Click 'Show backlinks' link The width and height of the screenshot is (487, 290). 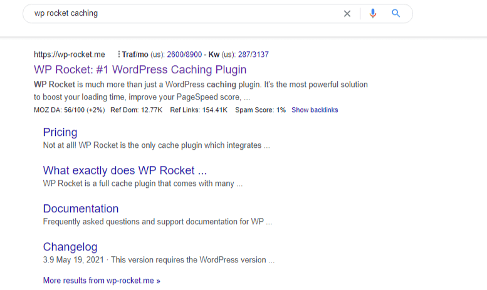point(315,110)
